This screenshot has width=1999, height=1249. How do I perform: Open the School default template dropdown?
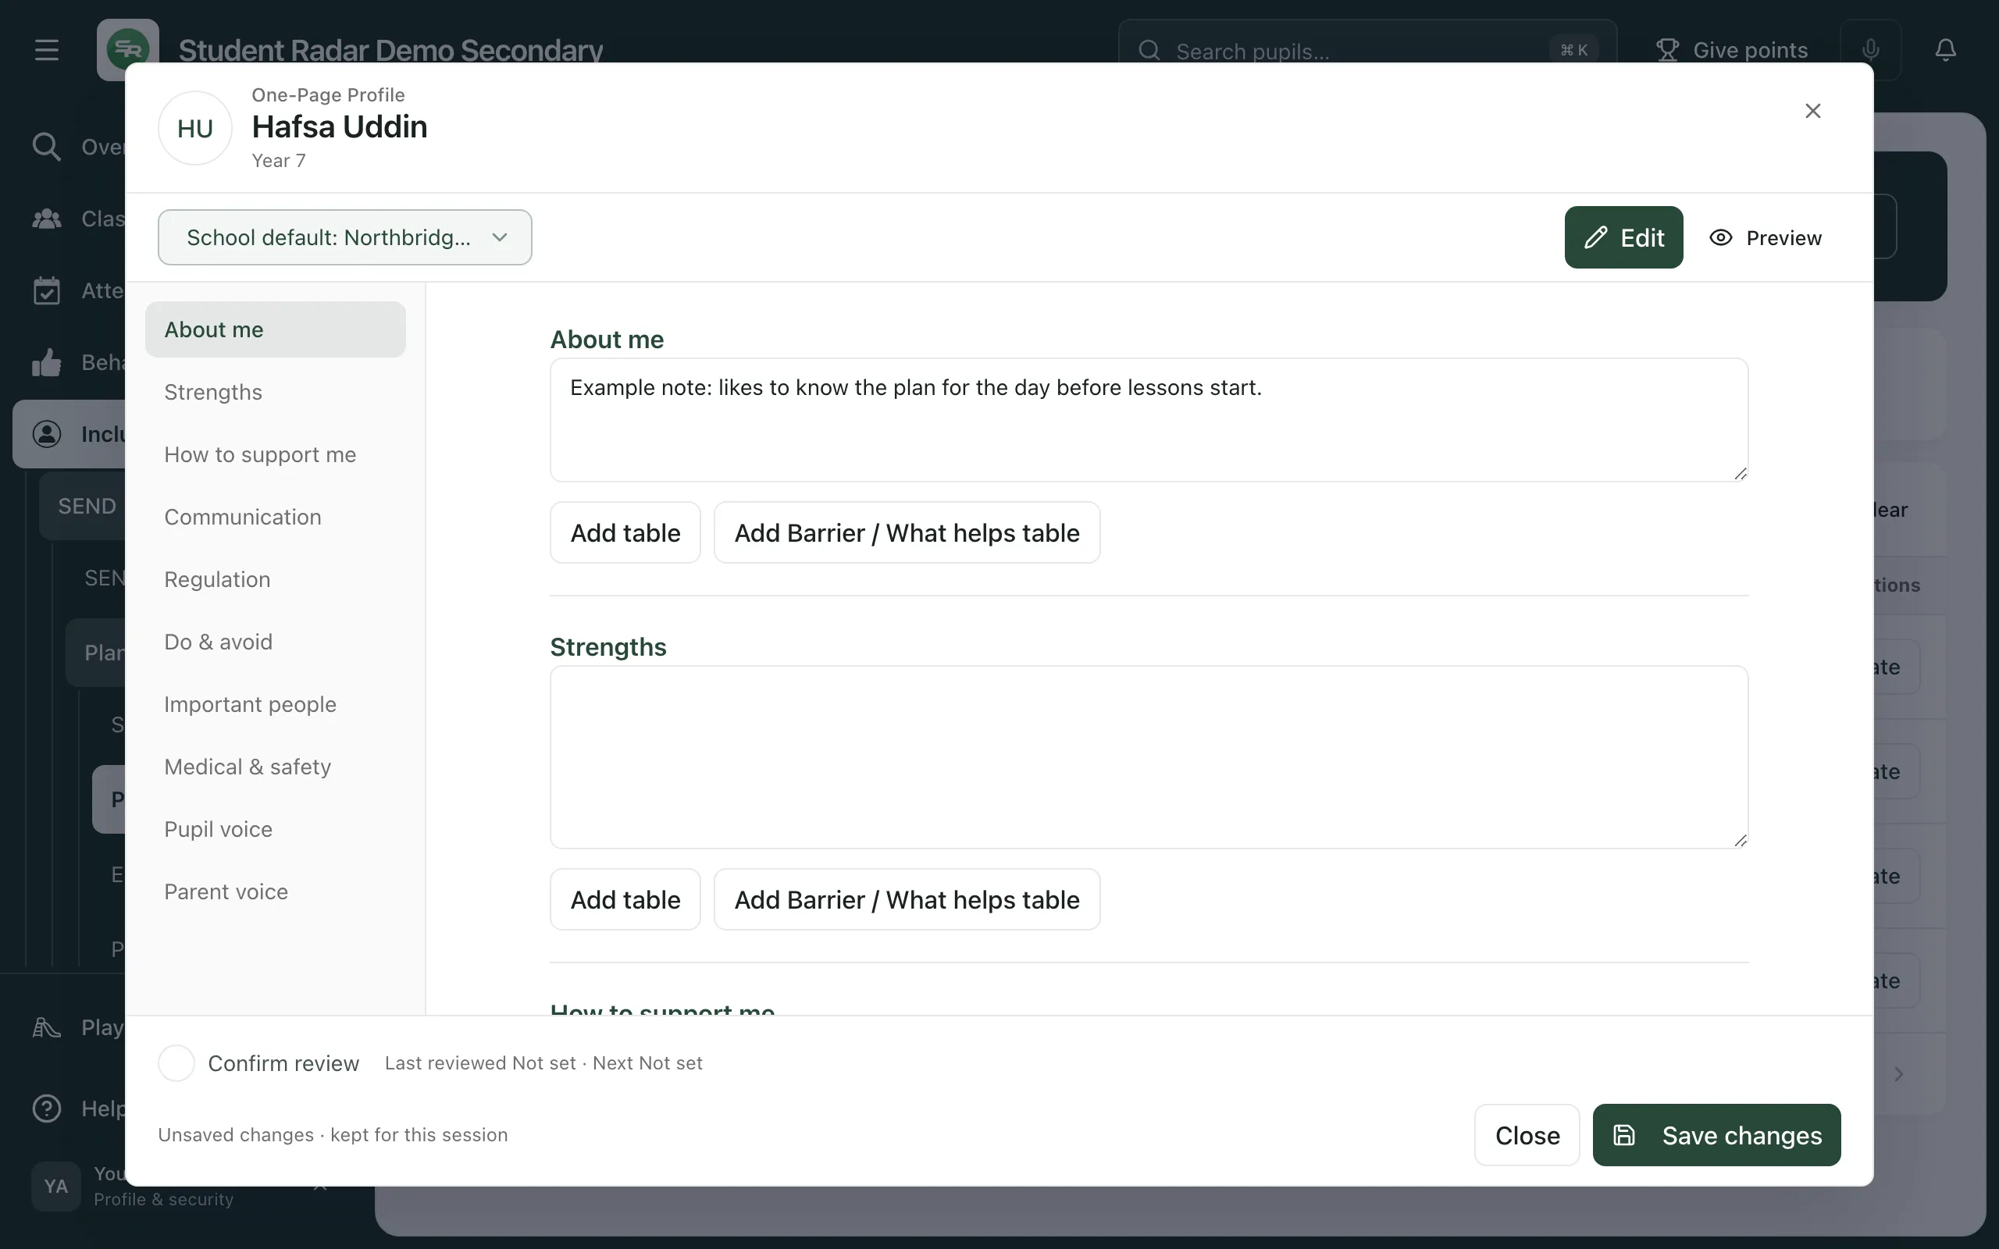tap(344, 238)
